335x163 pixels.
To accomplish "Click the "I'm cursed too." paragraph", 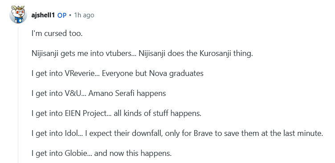I will [x=57, y=34].
